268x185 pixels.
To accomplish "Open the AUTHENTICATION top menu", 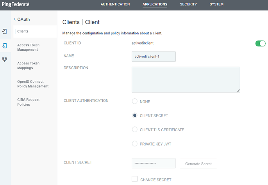I will 115,4.
